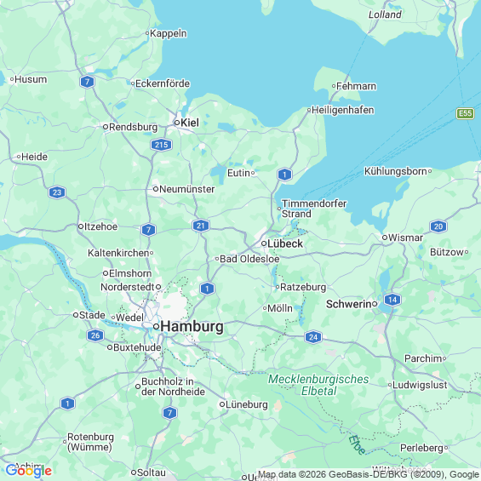
Task: Select the Lüneburg town marker
Action: click(222, 404)
